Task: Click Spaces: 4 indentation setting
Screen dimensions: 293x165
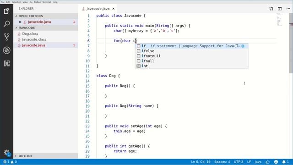Action: [222, 162]
